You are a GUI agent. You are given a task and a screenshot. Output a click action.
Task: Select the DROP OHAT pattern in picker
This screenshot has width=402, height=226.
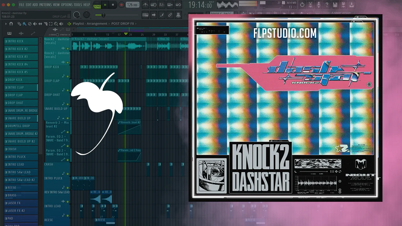coord(21,103)
